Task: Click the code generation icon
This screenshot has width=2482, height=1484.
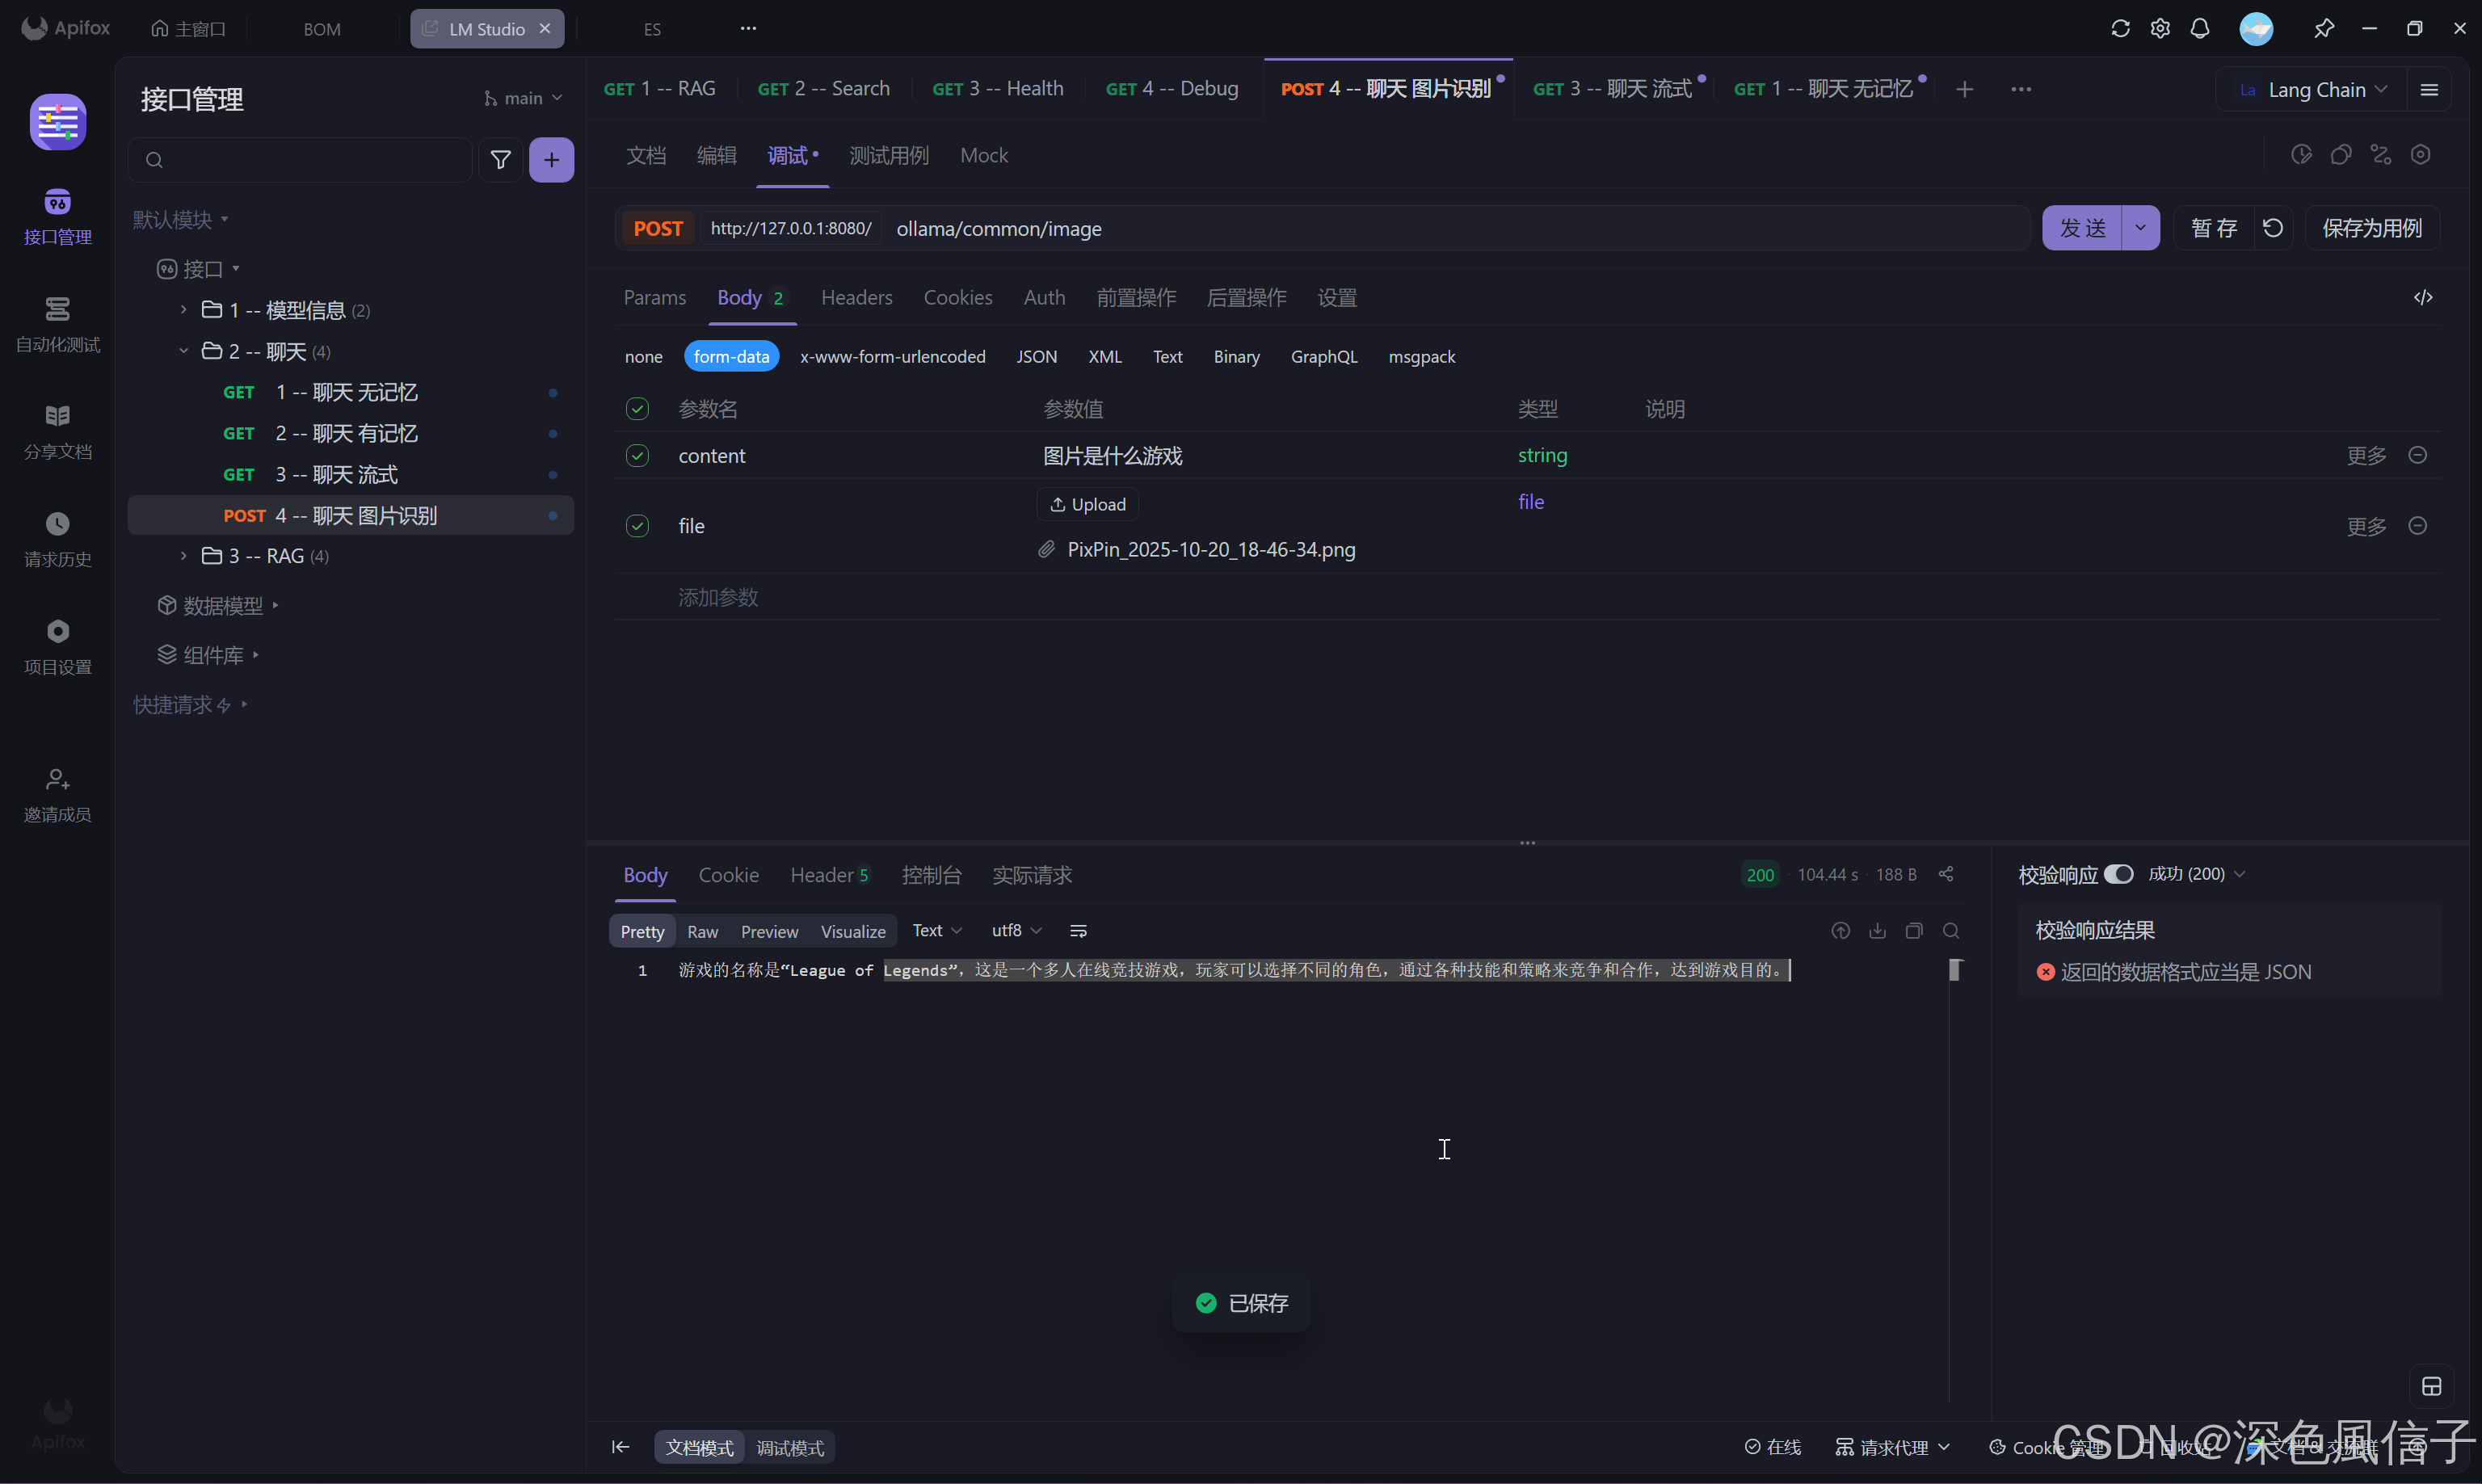Action: (2422, 298)
